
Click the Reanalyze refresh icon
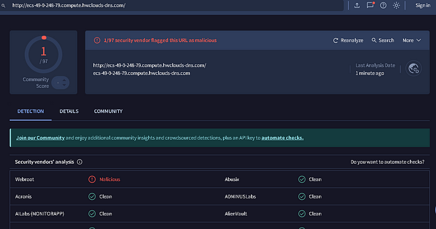pos(336,40)
